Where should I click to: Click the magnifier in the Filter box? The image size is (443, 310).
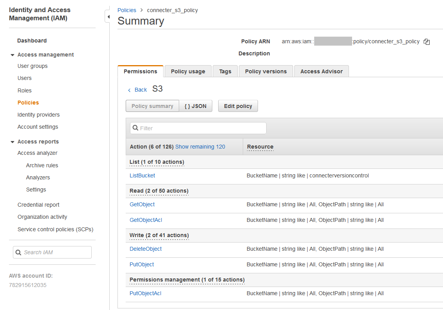135,128
